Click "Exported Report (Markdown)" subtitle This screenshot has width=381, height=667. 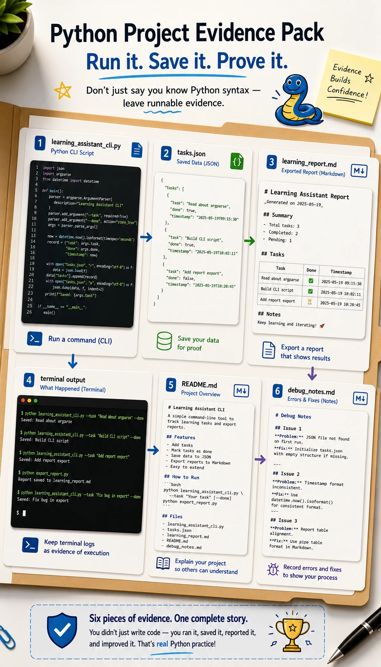[x=313, y=172]
